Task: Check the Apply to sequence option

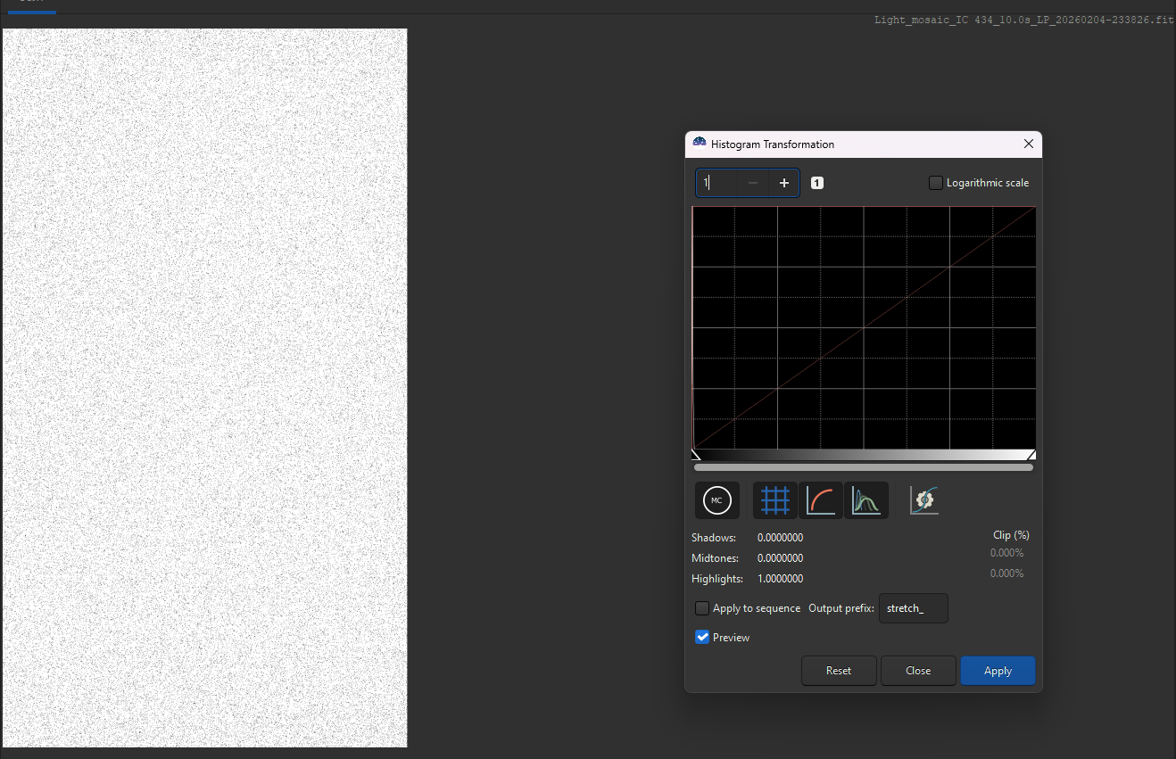Action: (x=702, y=608)
